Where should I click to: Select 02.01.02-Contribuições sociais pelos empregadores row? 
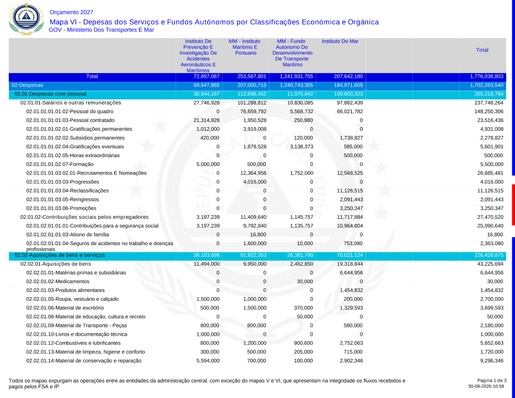257,217
